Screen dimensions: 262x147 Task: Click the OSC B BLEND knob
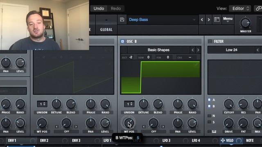158,104
